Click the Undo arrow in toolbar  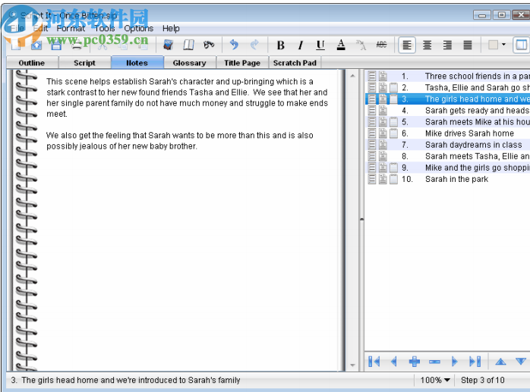tap(234, 45)
